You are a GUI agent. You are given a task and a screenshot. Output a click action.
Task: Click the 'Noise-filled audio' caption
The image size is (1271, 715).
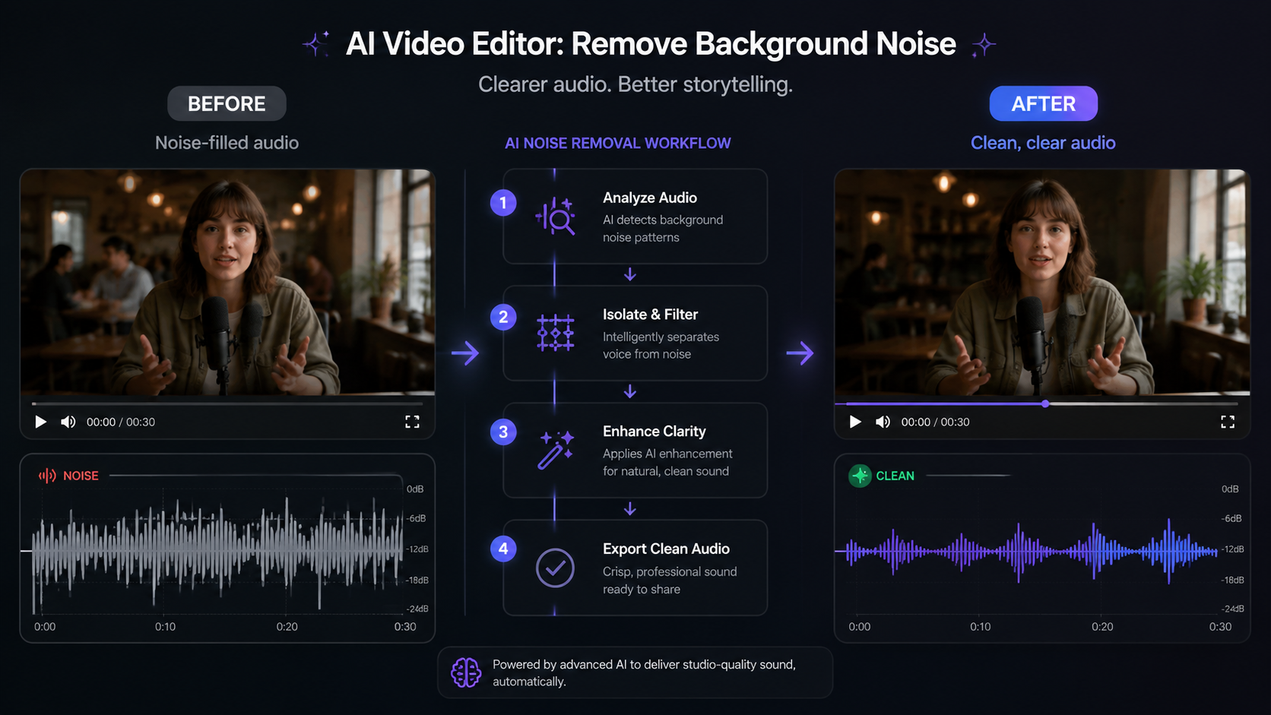tap(227, 143)
